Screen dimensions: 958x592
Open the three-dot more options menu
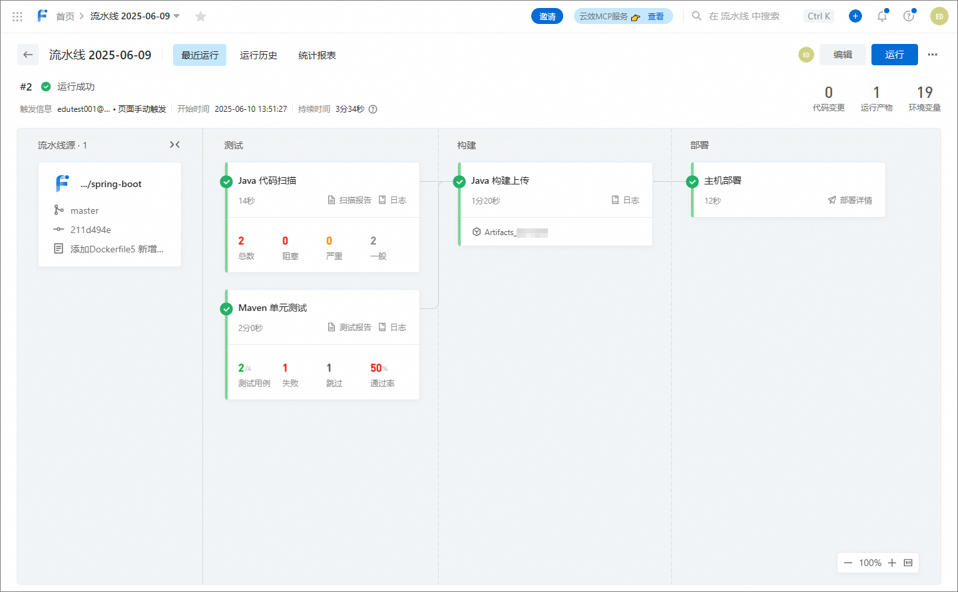click(933, 55)
